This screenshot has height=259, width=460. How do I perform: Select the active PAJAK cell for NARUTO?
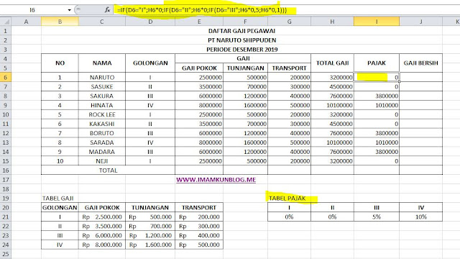point(377,77)
